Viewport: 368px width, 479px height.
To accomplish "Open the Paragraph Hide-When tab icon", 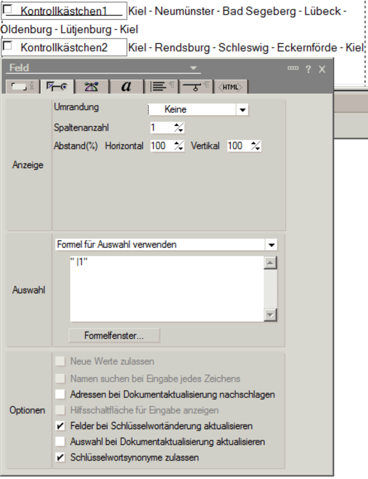I will pyautogui.click(x=196, y=87).
